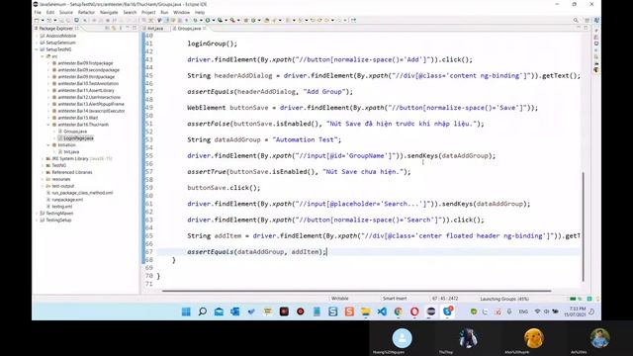Open the Window menu

tap(181, 13)
